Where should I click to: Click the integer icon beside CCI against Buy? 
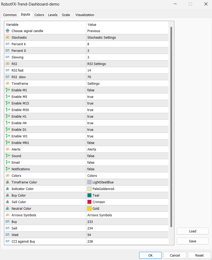point(7,241)
